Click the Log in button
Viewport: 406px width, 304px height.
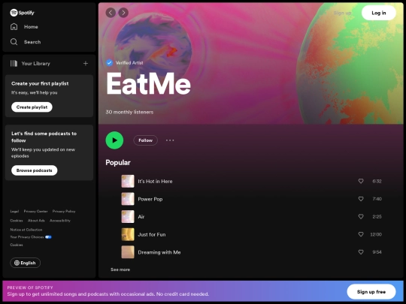[x=378, y=13]
